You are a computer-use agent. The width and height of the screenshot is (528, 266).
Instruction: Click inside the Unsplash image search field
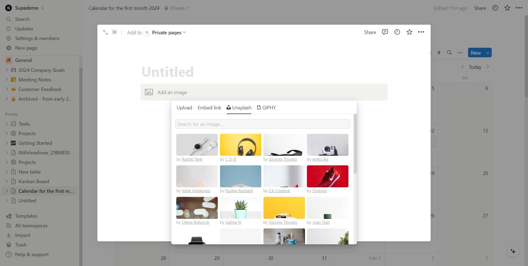262,124
